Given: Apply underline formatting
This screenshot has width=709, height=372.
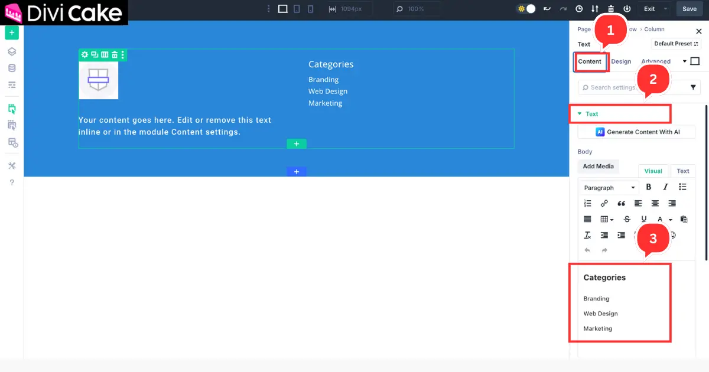Looking at the screenshot, I should [x=644, y=219].
